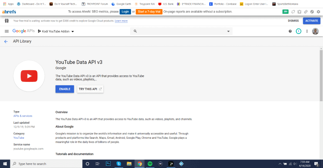Open File Explorer from the taskbar
This screenshot has width=323, height=168.
[129, 164]
